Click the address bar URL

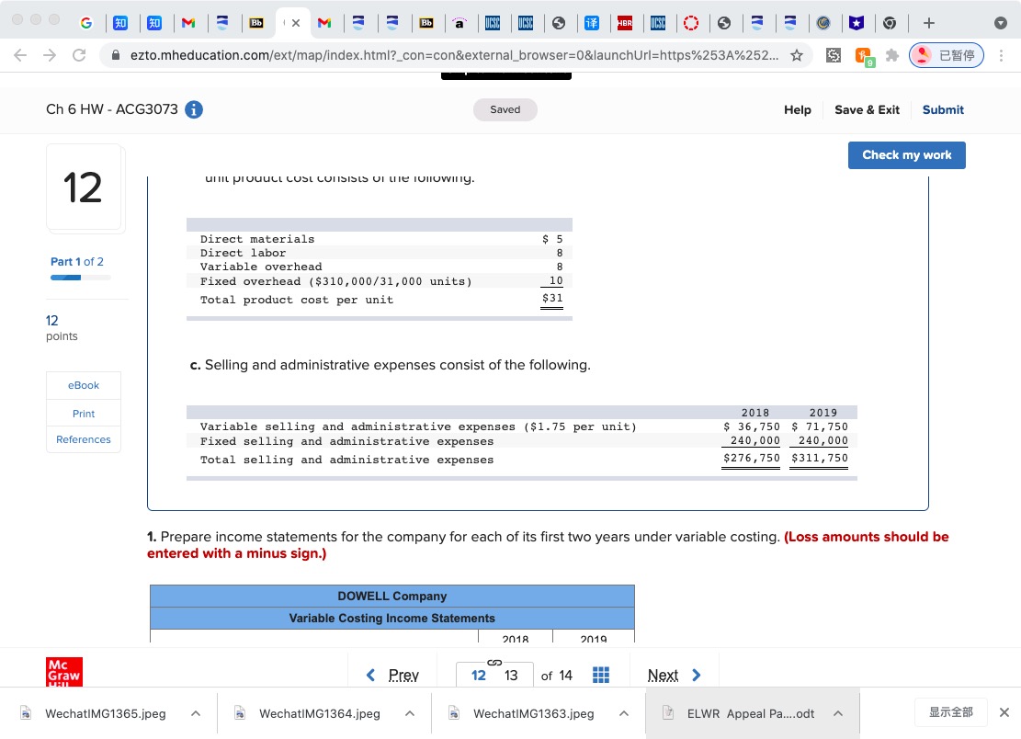click(x=454, y=55)
